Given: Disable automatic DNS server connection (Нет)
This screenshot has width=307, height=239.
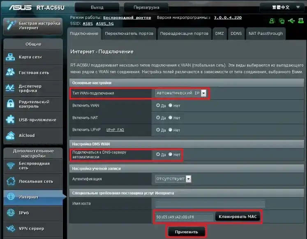Looking at the screenshot, I should [x=170, y=154].
